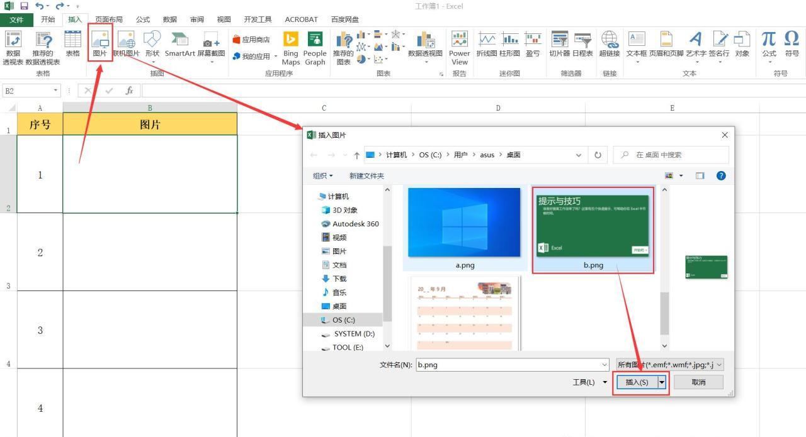Undo the last action
The width and height of the screenshot is (806, 437).
point(40,6)
